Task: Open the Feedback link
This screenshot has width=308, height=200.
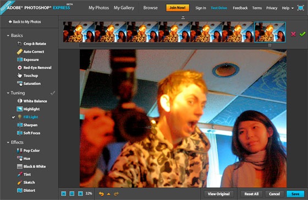Action: click(240, 8)
